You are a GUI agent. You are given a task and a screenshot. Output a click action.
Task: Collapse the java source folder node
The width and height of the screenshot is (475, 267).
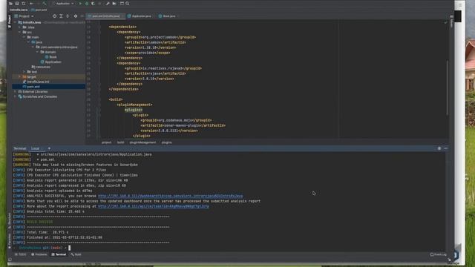[x=28, y=42]
